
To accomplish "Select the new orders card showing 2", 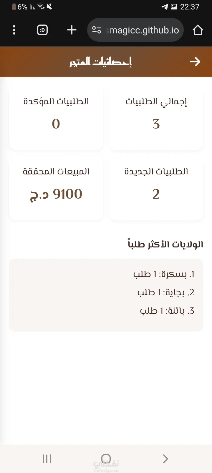I will [156, 188].
